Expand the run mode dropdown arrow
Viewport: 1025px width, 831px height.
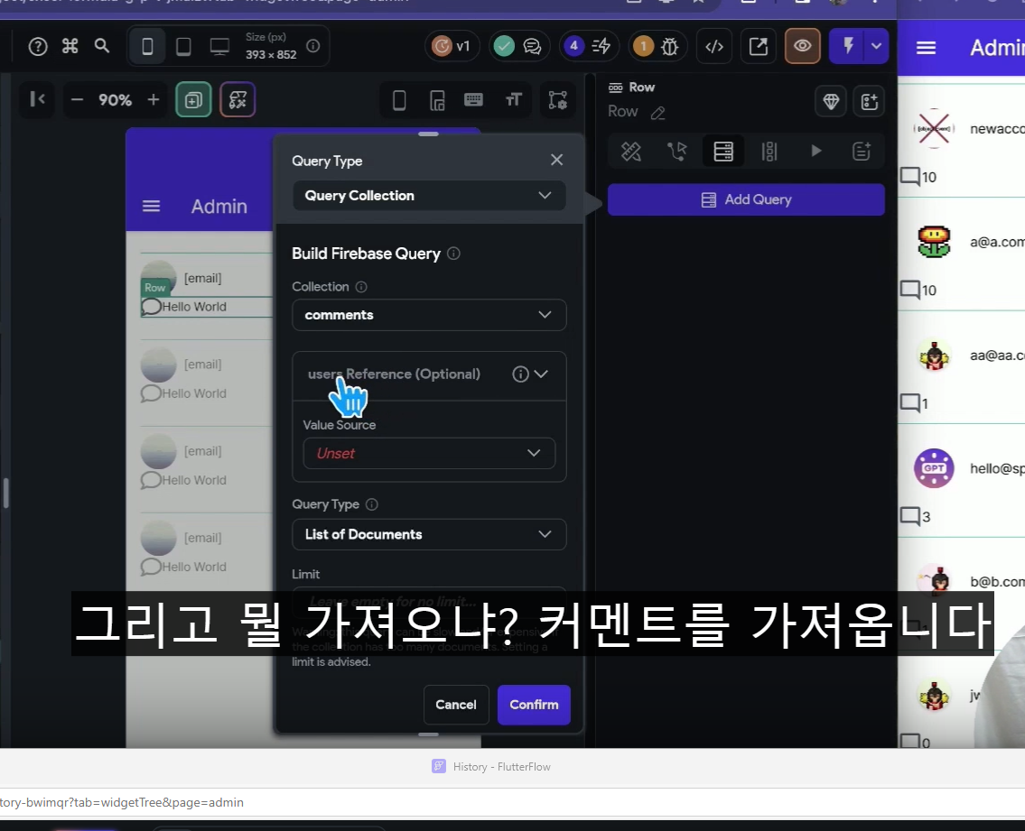tap(877, 46)
